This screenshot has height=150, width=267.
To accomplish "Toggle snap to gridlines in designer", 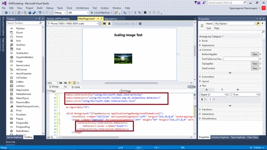I will coord(65,83).
